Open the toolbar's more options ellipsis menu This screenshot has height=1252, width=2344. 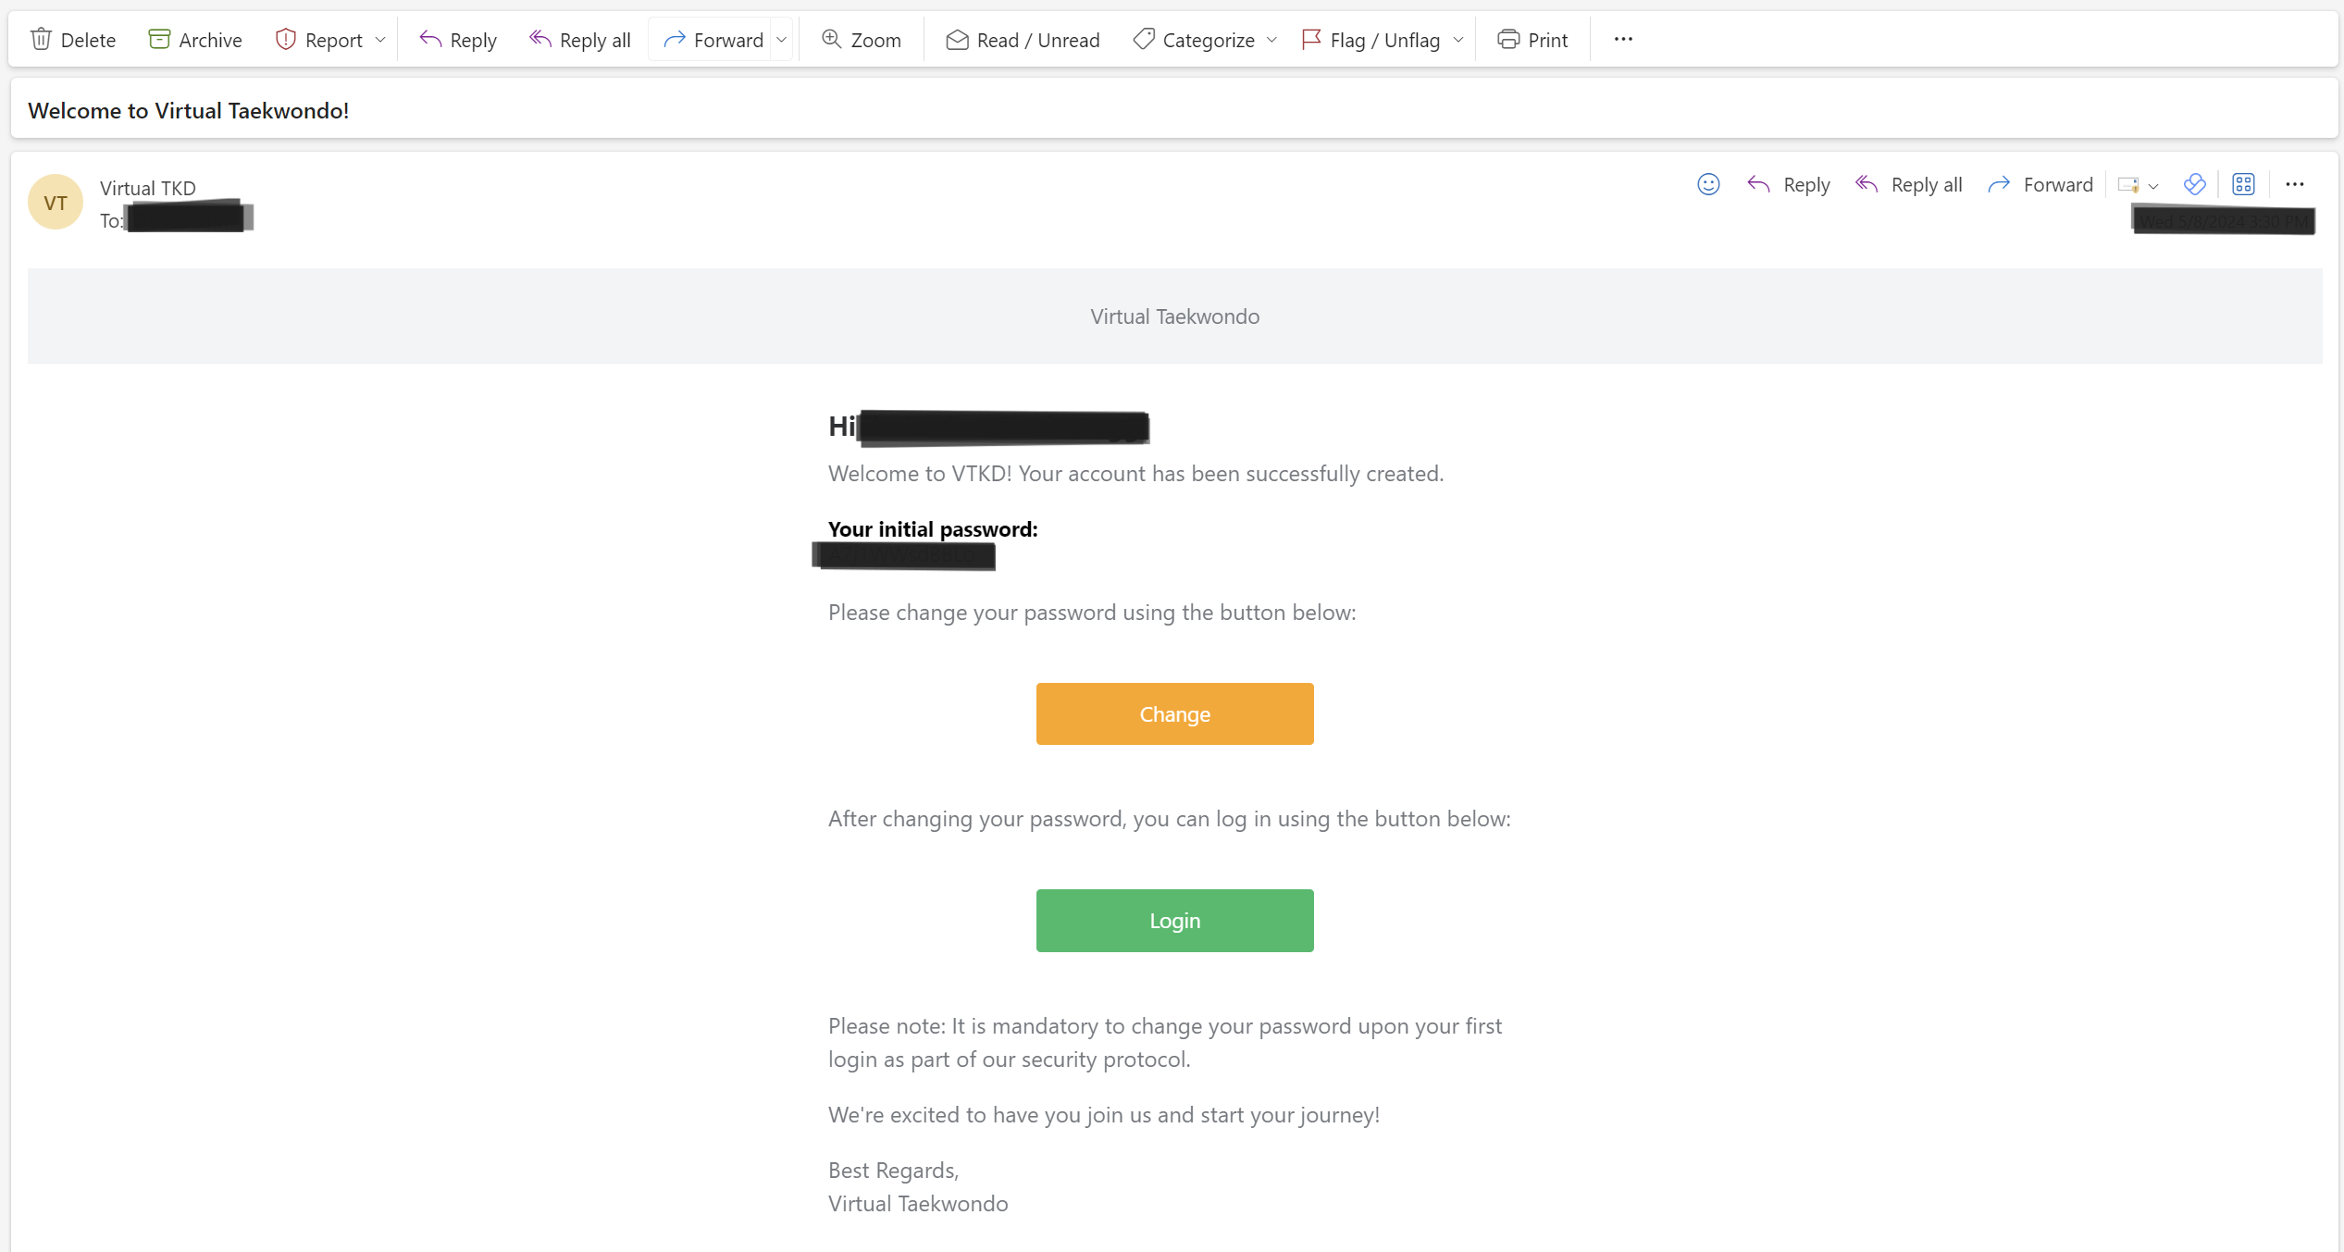(x=1623, y=40)
